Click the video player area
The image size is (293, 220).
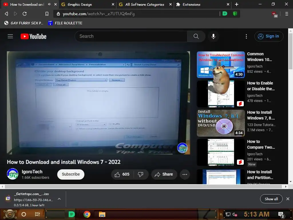click(x=98, y=103)
